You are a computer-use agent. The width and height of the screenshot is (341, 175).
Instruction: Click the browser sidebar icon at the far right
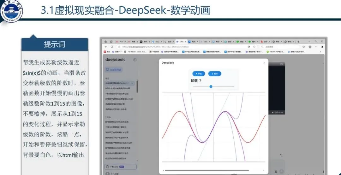coord(322,47)
